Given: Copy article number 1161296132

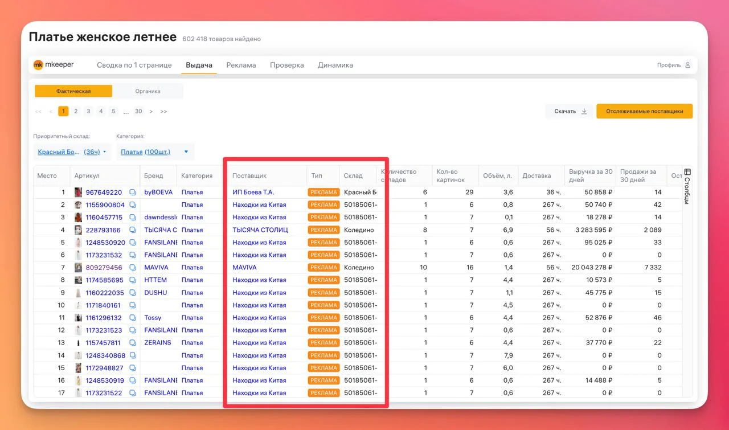Looking at the screenshot, I should coord(132,318).
